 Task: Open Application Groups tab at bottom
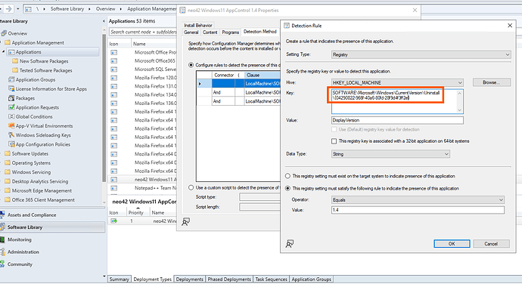point(311,279)
